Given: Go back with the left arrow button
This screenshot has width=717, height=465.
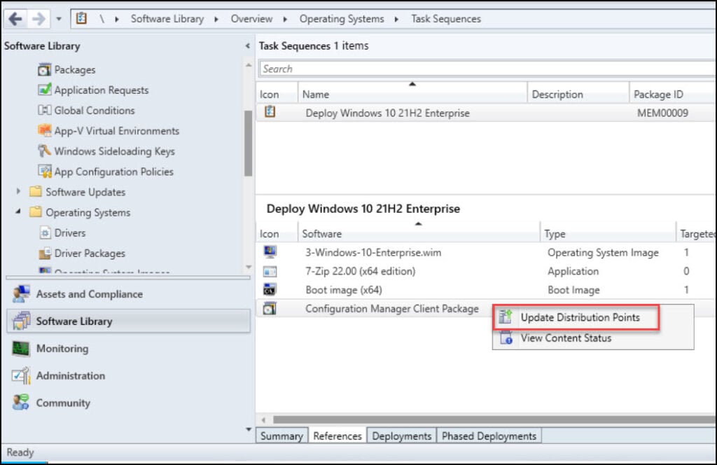Looking at the screenshot, I should point(15,19).
